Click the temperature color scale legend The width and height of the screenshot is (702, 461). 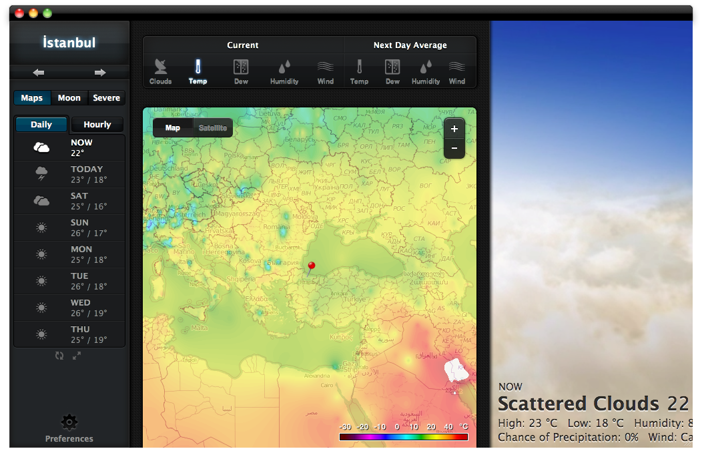(x=404, y=437)
